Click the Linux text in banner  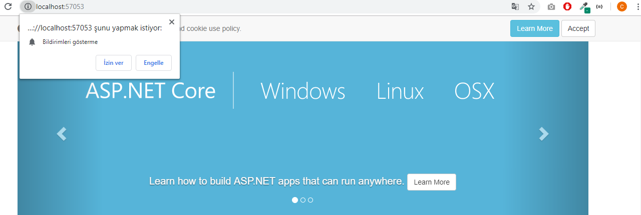point(400,91)
